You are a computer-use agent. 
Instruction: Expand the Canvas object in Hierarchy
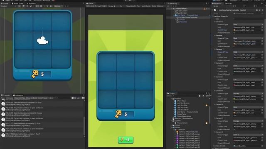point(175,19)
